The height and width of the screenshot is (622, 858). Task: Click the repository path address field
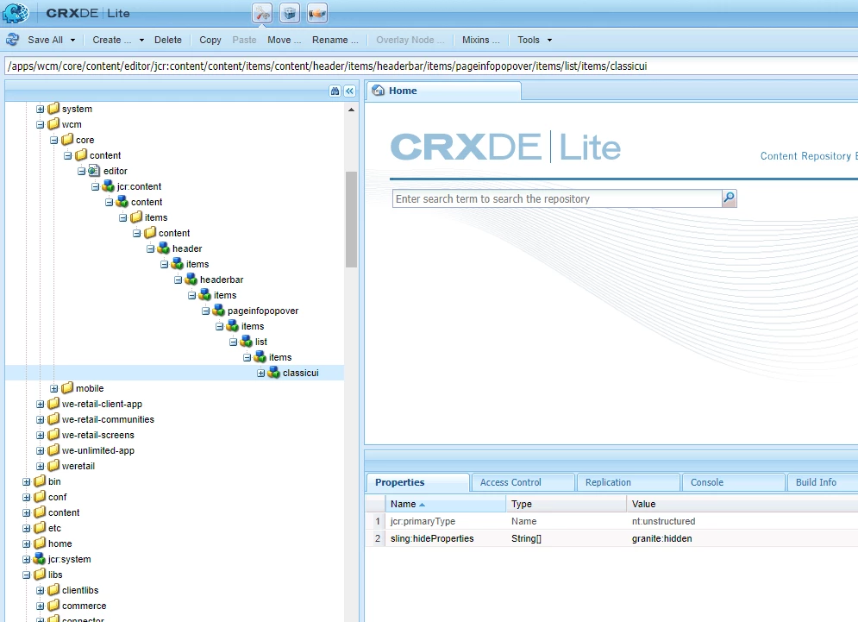point(431,66)
